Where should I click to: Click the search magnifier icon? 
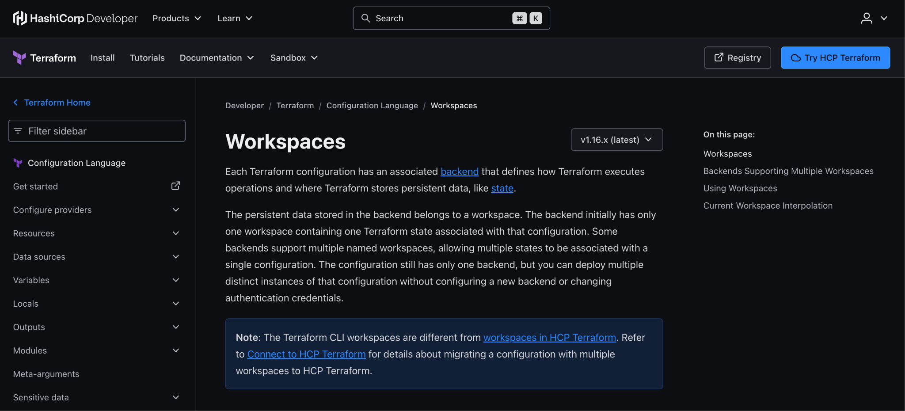(365, 18)
